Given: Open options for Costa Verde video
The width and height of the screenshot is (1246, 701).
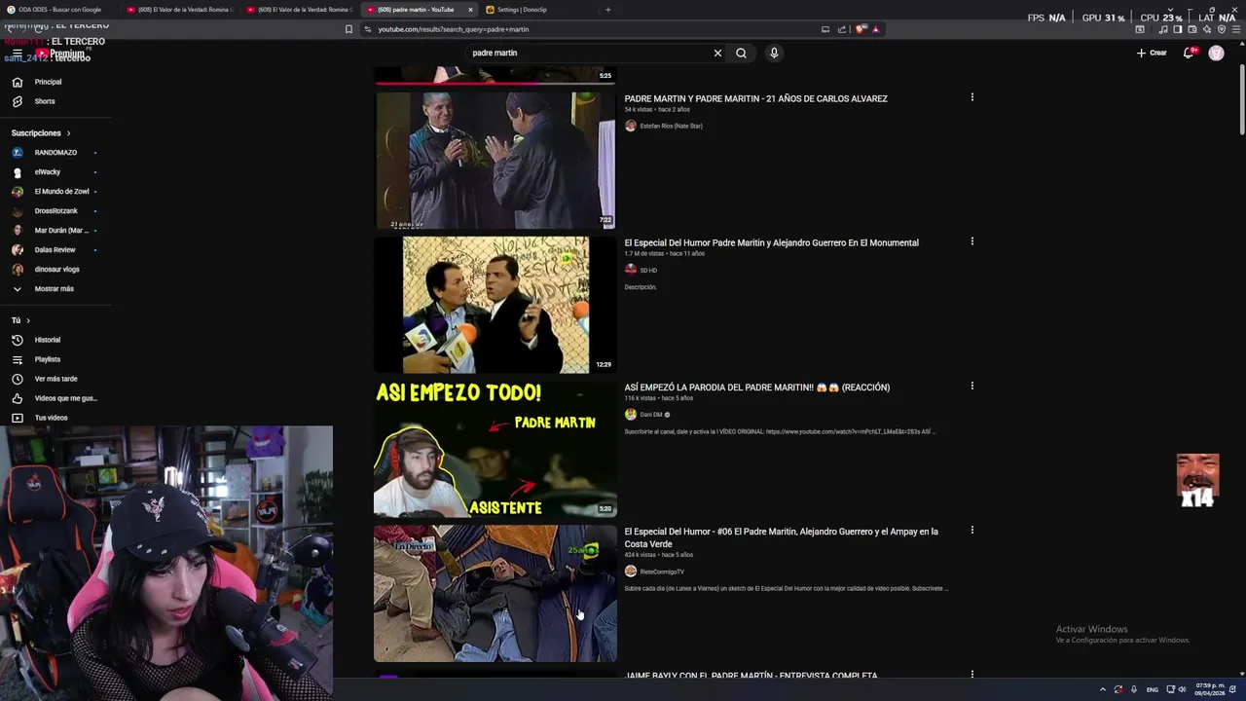Looking at the screenshot, I should pos(971,531).
